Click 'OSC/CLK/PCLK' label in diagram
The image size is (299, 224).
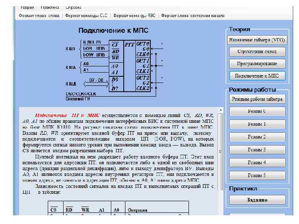pyautogui.click(x=81, y=94)
